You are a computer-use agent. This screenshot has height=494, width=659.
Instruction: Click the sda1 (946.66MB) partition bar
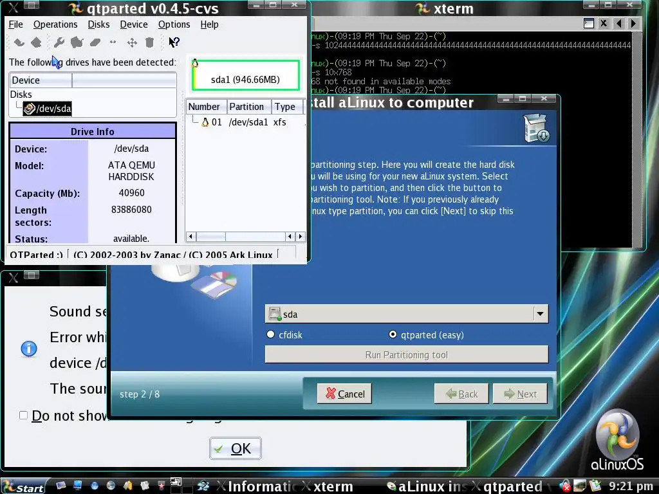click(245, 75)
